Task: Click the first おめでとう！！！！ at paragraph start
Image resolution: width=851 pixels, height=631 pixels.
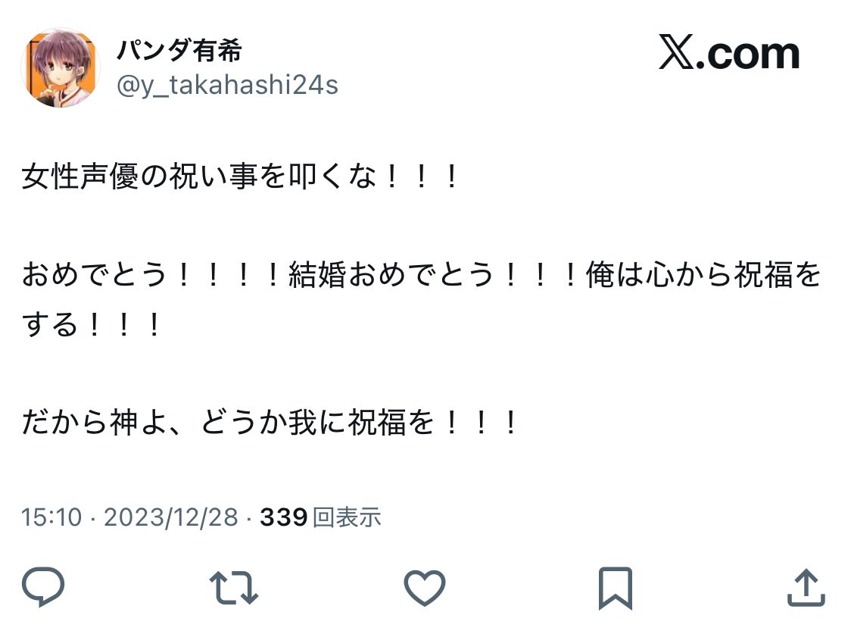Action: point(151,274)
